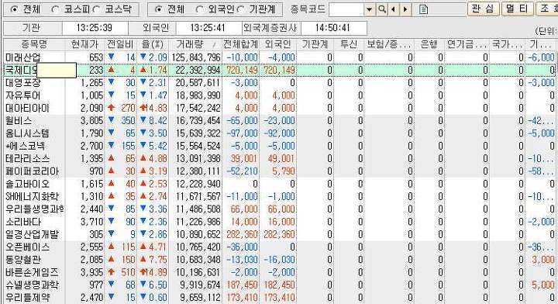Select the 자유투어 stock row

(279, 95)
